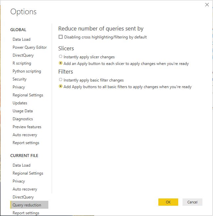The width and height of the screenshot is (213, 216).
Task: Open Preview features page
Action: tap(27, 127)
